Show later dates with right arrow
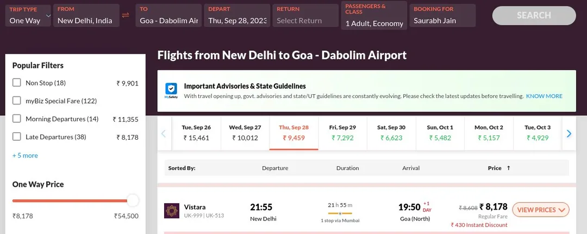The width and height of the screenshot is (587, 234). [569, 134]
